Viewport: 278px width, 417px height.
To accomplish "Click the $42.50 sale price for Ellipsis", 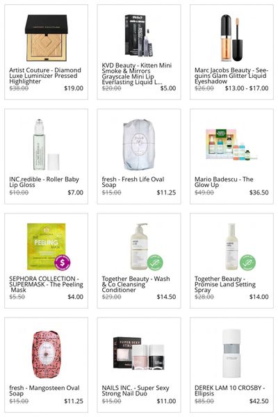I will 259,401.
